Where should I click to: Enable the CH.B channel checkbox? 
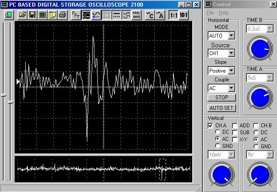coord(256,126)
